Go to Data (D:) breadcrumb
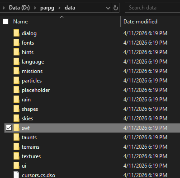Image resolution: width=180 pixels, height=178 pixels. point(19,8)
